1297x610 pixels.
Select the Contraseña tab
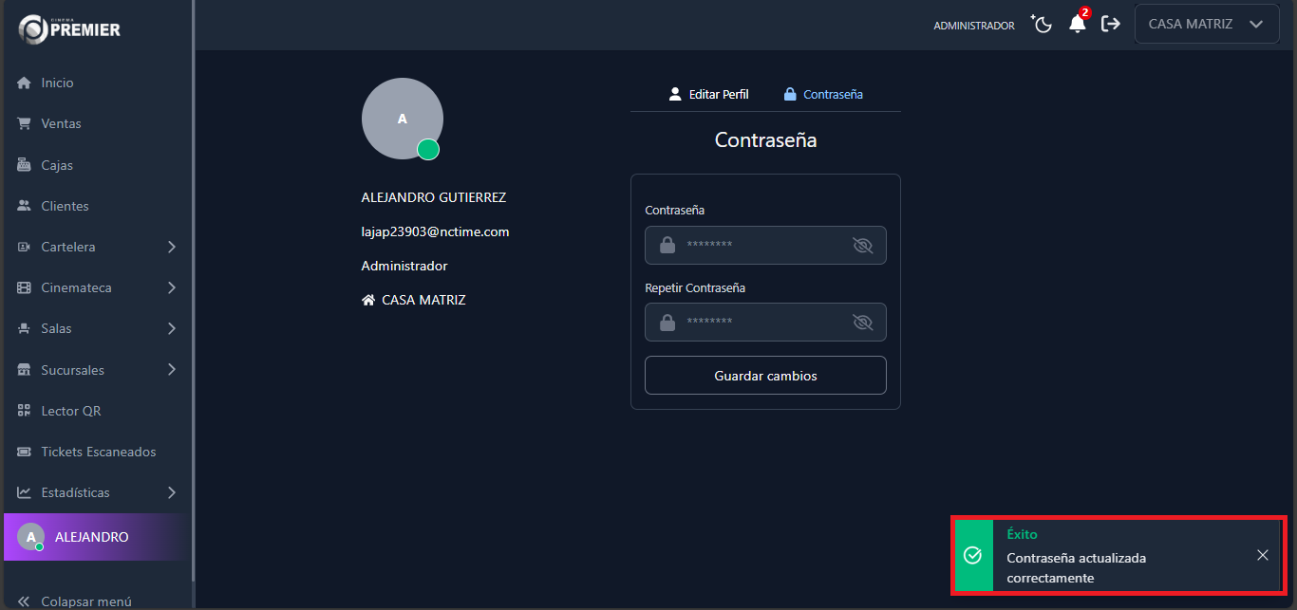tap(823, 94)
